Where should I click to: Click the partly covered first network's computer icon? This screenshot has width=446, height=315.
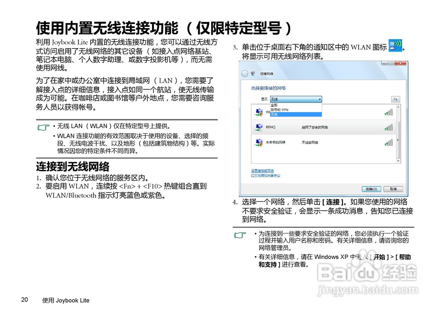[x=259, y=112]
